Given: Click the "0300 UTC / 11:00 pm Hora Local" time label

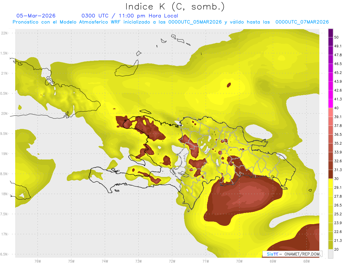Looking at the screenshot, I should [x=130, y=16].
